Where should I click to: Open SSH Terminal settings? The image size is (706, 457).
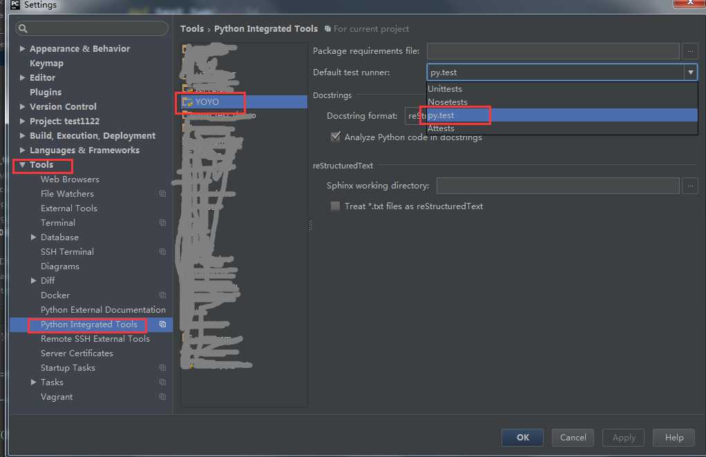[67, 252]
